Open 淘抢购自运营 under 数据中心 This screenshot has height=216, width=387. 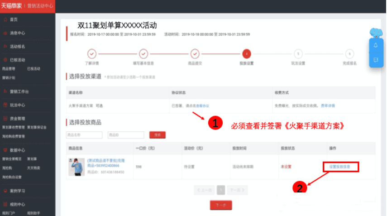[12, 177]
